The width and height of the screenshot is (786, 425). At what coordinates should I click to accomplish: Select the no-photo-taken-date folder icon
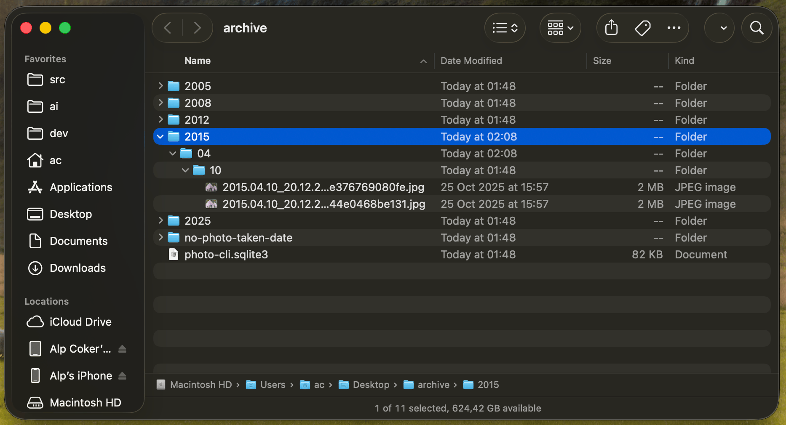tap(174, 237)
